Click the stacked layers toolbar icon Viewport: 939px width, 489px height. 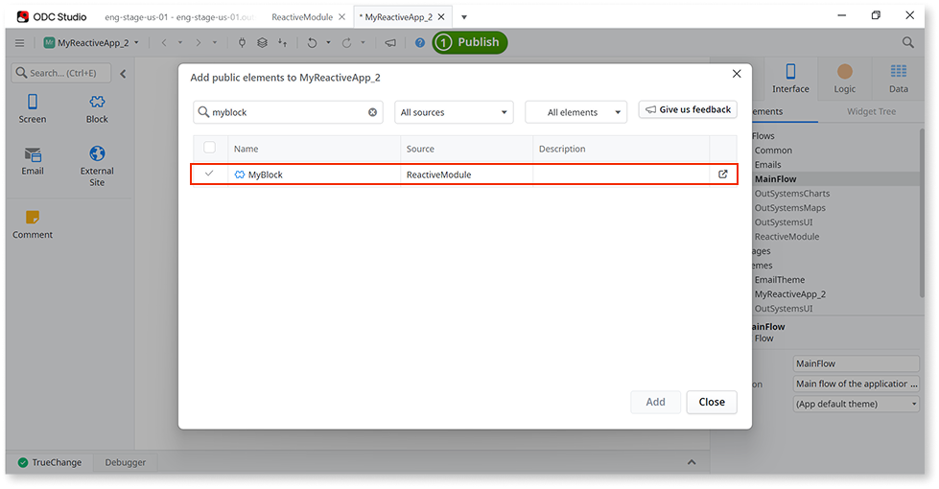point(262,42)
